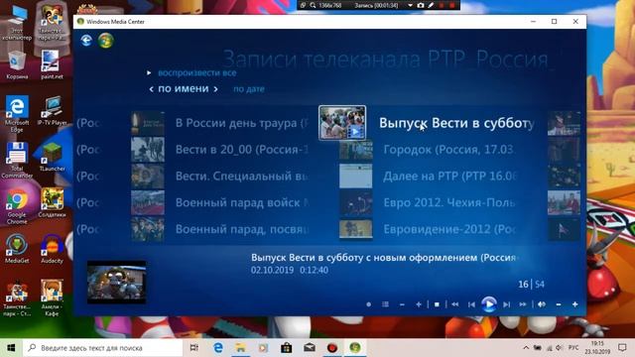The image size is (635, 357).
Task: Click the Media Center back arrow
Action: (86, 40)
